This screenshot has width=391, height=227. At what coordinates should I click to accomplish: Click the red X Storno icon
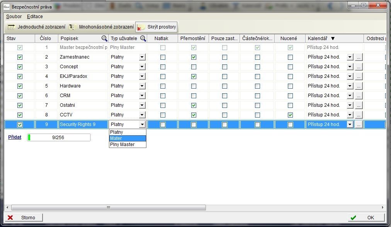click(x=10, y=217)
